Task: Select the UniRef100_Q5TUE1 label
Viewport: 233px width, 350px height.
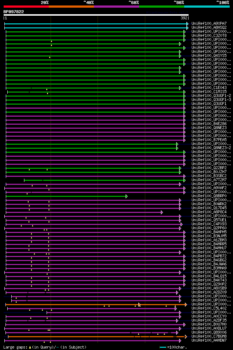Action: point(209,220)
